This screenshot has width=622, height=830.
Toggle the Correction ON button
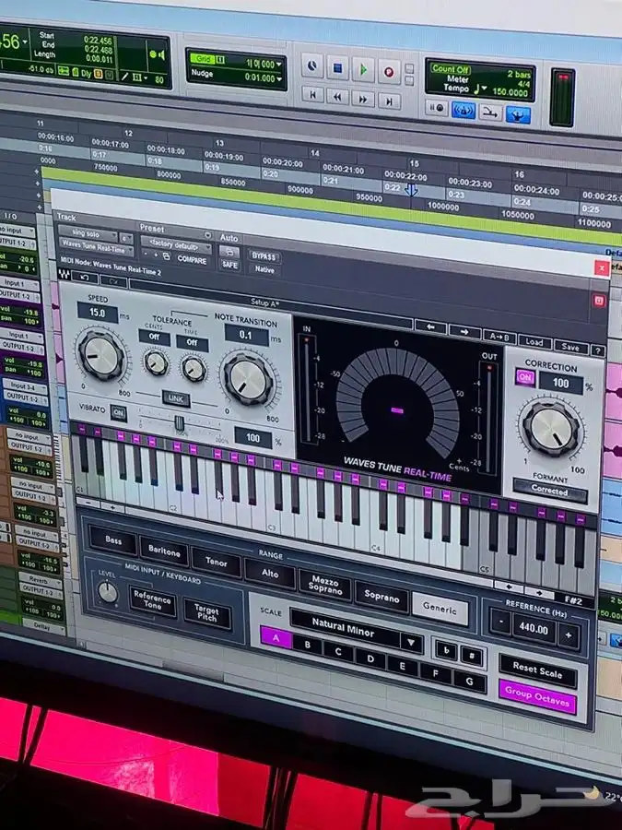[x=525, y=377]
